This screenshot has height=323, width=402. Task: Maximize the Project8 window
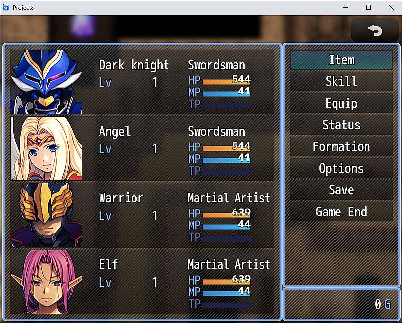[x=368, y=7]
